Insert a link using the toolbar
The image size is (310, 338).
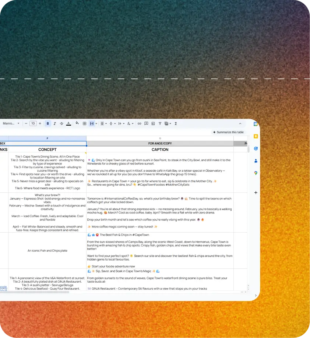click(x=139, y=123)
